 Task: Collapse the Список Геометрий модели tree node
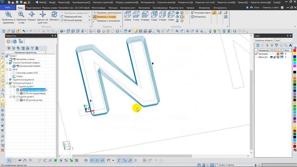pyautogui.click(x=7, y=63)
